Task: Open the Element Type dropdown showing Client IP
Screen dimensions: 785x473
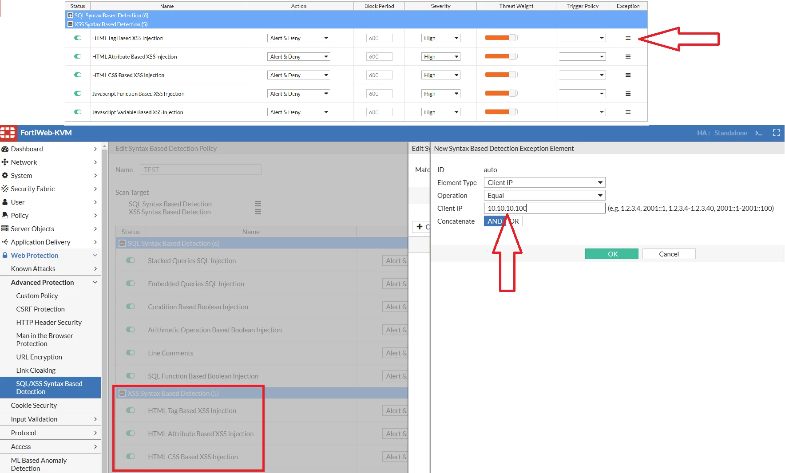Action: point(544,183)
